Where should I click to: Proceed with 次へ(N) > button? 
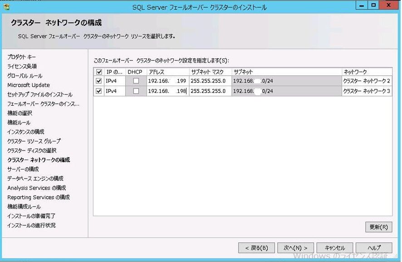(x=296, y=248)
